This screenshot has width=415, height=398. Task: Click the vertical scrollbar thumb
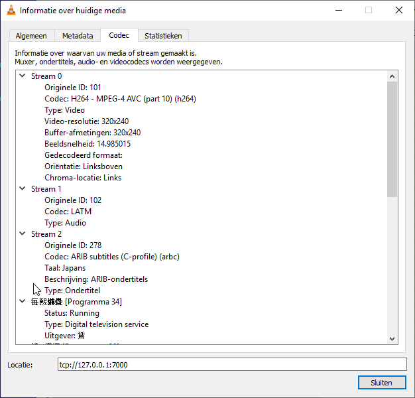pos(392,139)
